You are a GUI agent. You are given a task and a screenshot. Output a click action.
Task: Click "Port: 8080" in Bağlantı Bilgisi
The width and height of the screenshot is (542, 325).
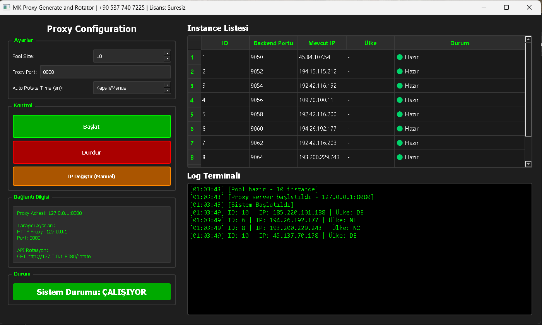[x=29, y=238]
